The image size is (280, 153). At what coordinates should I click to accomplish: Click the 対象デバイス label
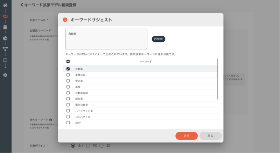pos(37,146)
